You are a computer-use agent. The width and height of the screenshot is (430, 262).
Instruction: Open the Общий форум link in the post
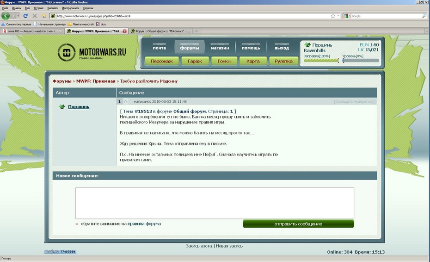[x=190, y=111]
